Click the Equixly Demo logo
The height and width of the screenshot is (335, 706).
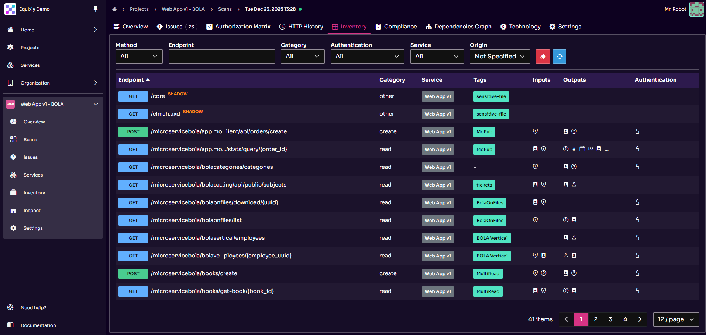[10, 9]
